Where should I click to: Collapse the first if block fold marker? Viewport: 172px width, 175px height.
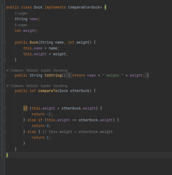pos(5,108)
